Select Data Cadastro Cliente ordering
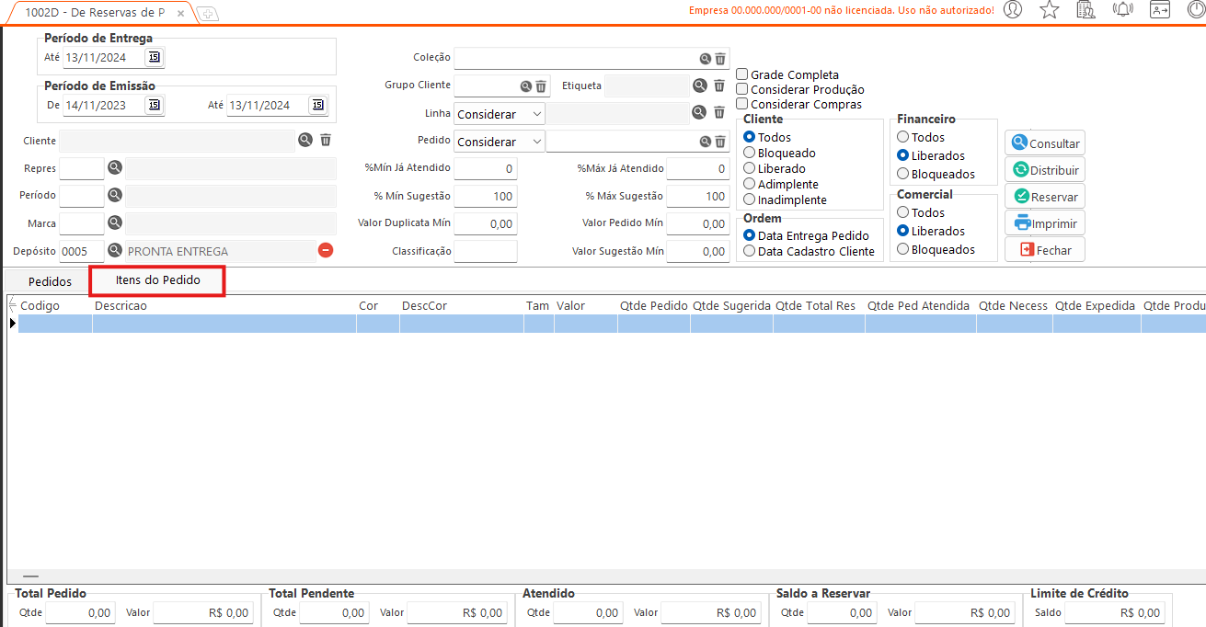 [750, 251]
